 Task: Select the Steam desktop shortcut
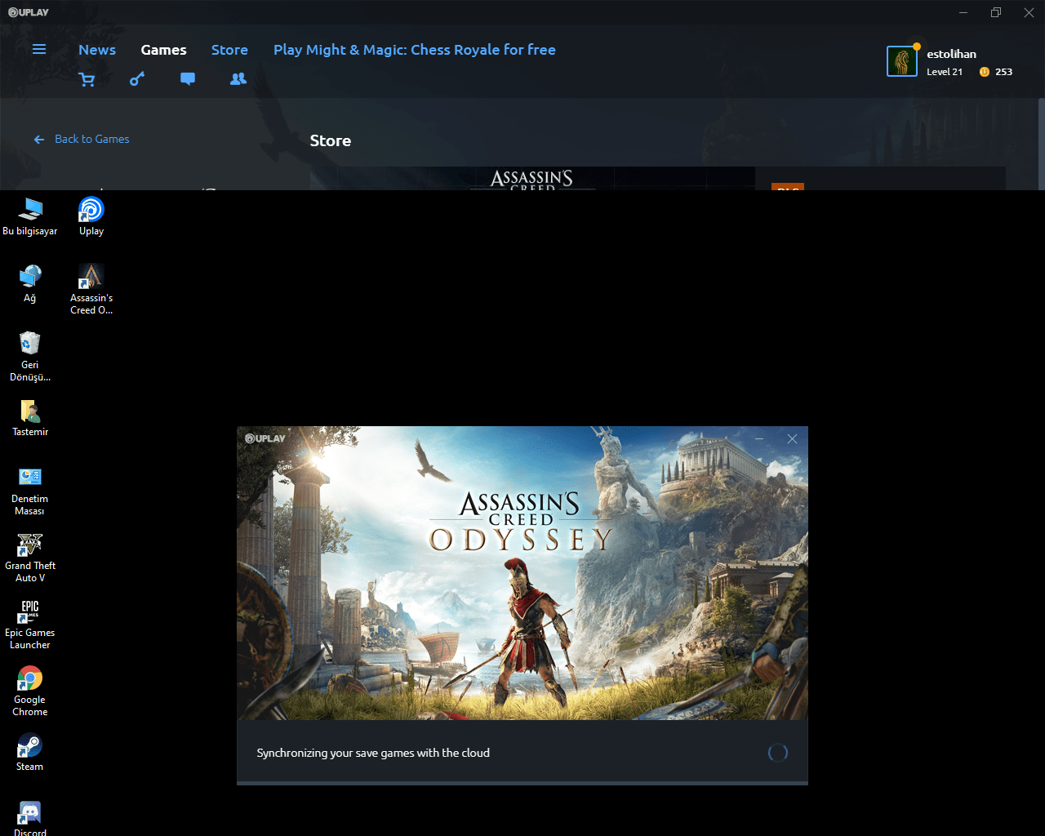(30, 753)
